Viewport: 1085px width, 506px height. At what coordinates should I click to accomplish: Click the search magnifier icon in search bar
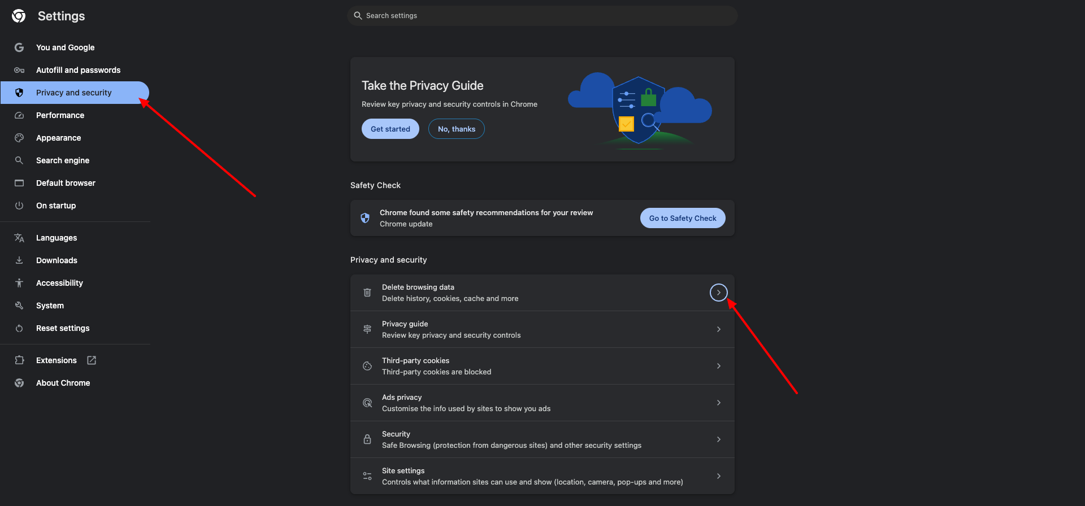tap(358, 16)
